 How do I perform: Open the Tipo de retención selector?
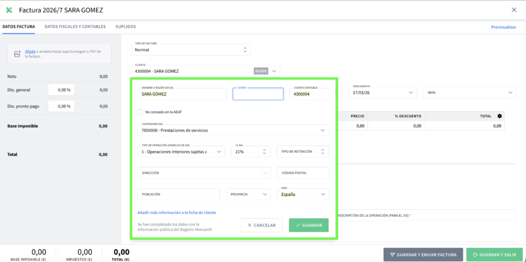[x=302, y=152]
